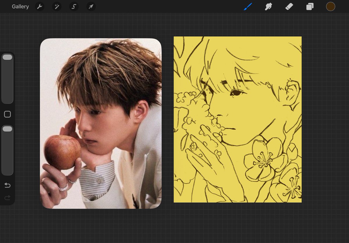This screenshot has width=349, height=243.
Task: Redo the last undone stroke
Action: [7, 198]
